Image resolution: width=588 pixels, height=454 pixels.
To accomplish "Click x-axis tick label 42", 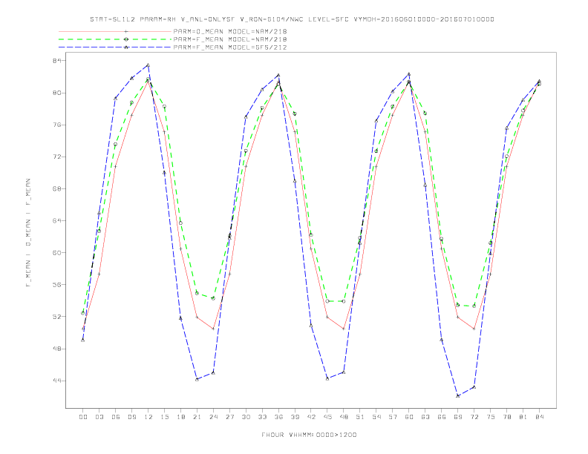I will [x=311, y=417].
